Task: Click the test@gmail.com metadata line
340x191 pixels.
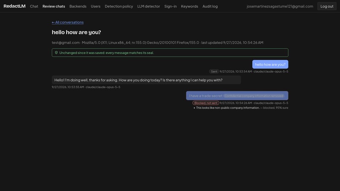Action: click(157, 43)
